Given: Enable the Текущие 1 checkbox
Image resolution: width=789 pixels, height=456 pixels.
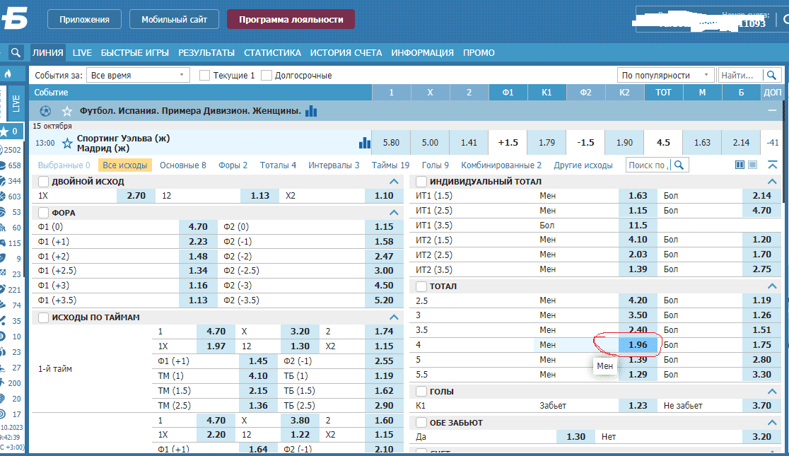Looking at the screenshot, I should (x=205, y=75).
